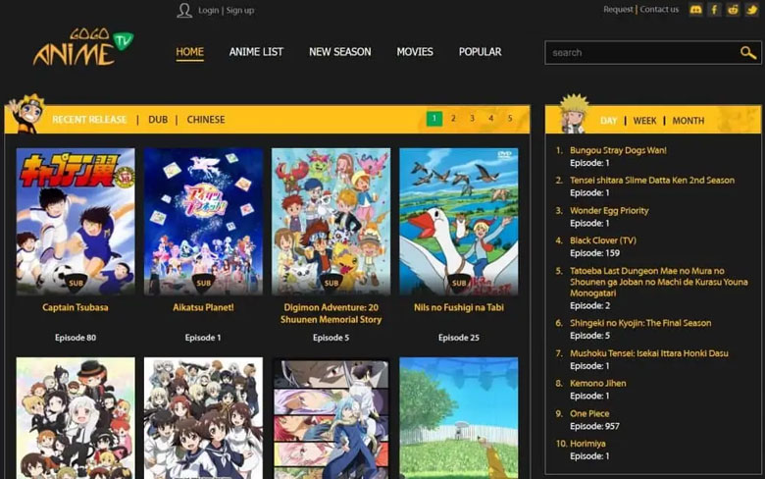Viewport: 765px width, 479px height.
Task: Go to recent release page 1
Action: click(x=434, y=119)
